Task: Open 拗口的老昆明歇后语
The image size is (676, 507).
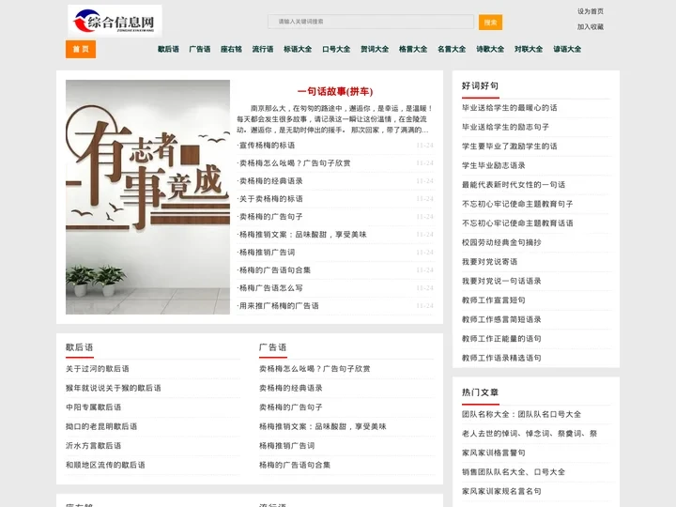Action: pos(101,426)
